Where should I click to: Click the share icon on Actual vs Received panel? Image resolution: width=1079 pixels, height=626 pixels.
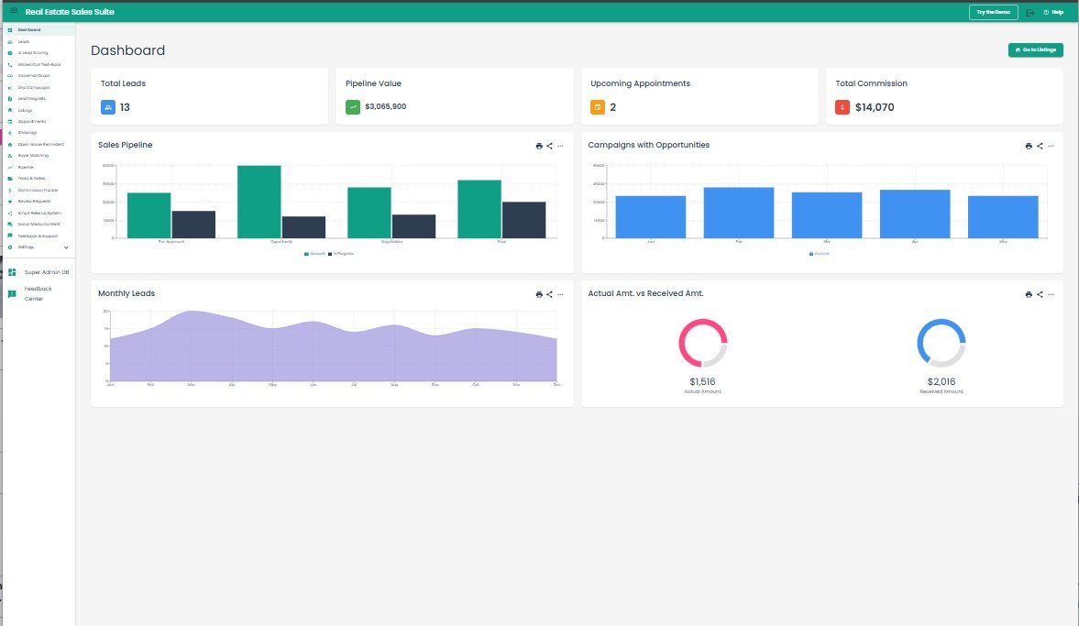(x=1039, y=294)
